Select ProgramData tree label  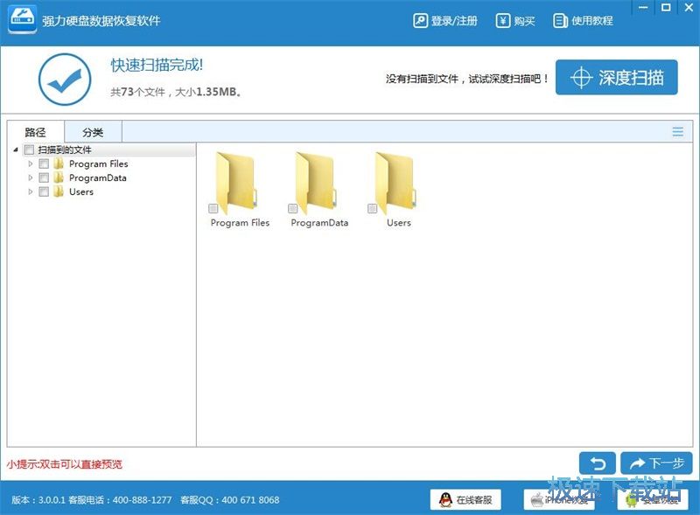click(x=98, y=177)
